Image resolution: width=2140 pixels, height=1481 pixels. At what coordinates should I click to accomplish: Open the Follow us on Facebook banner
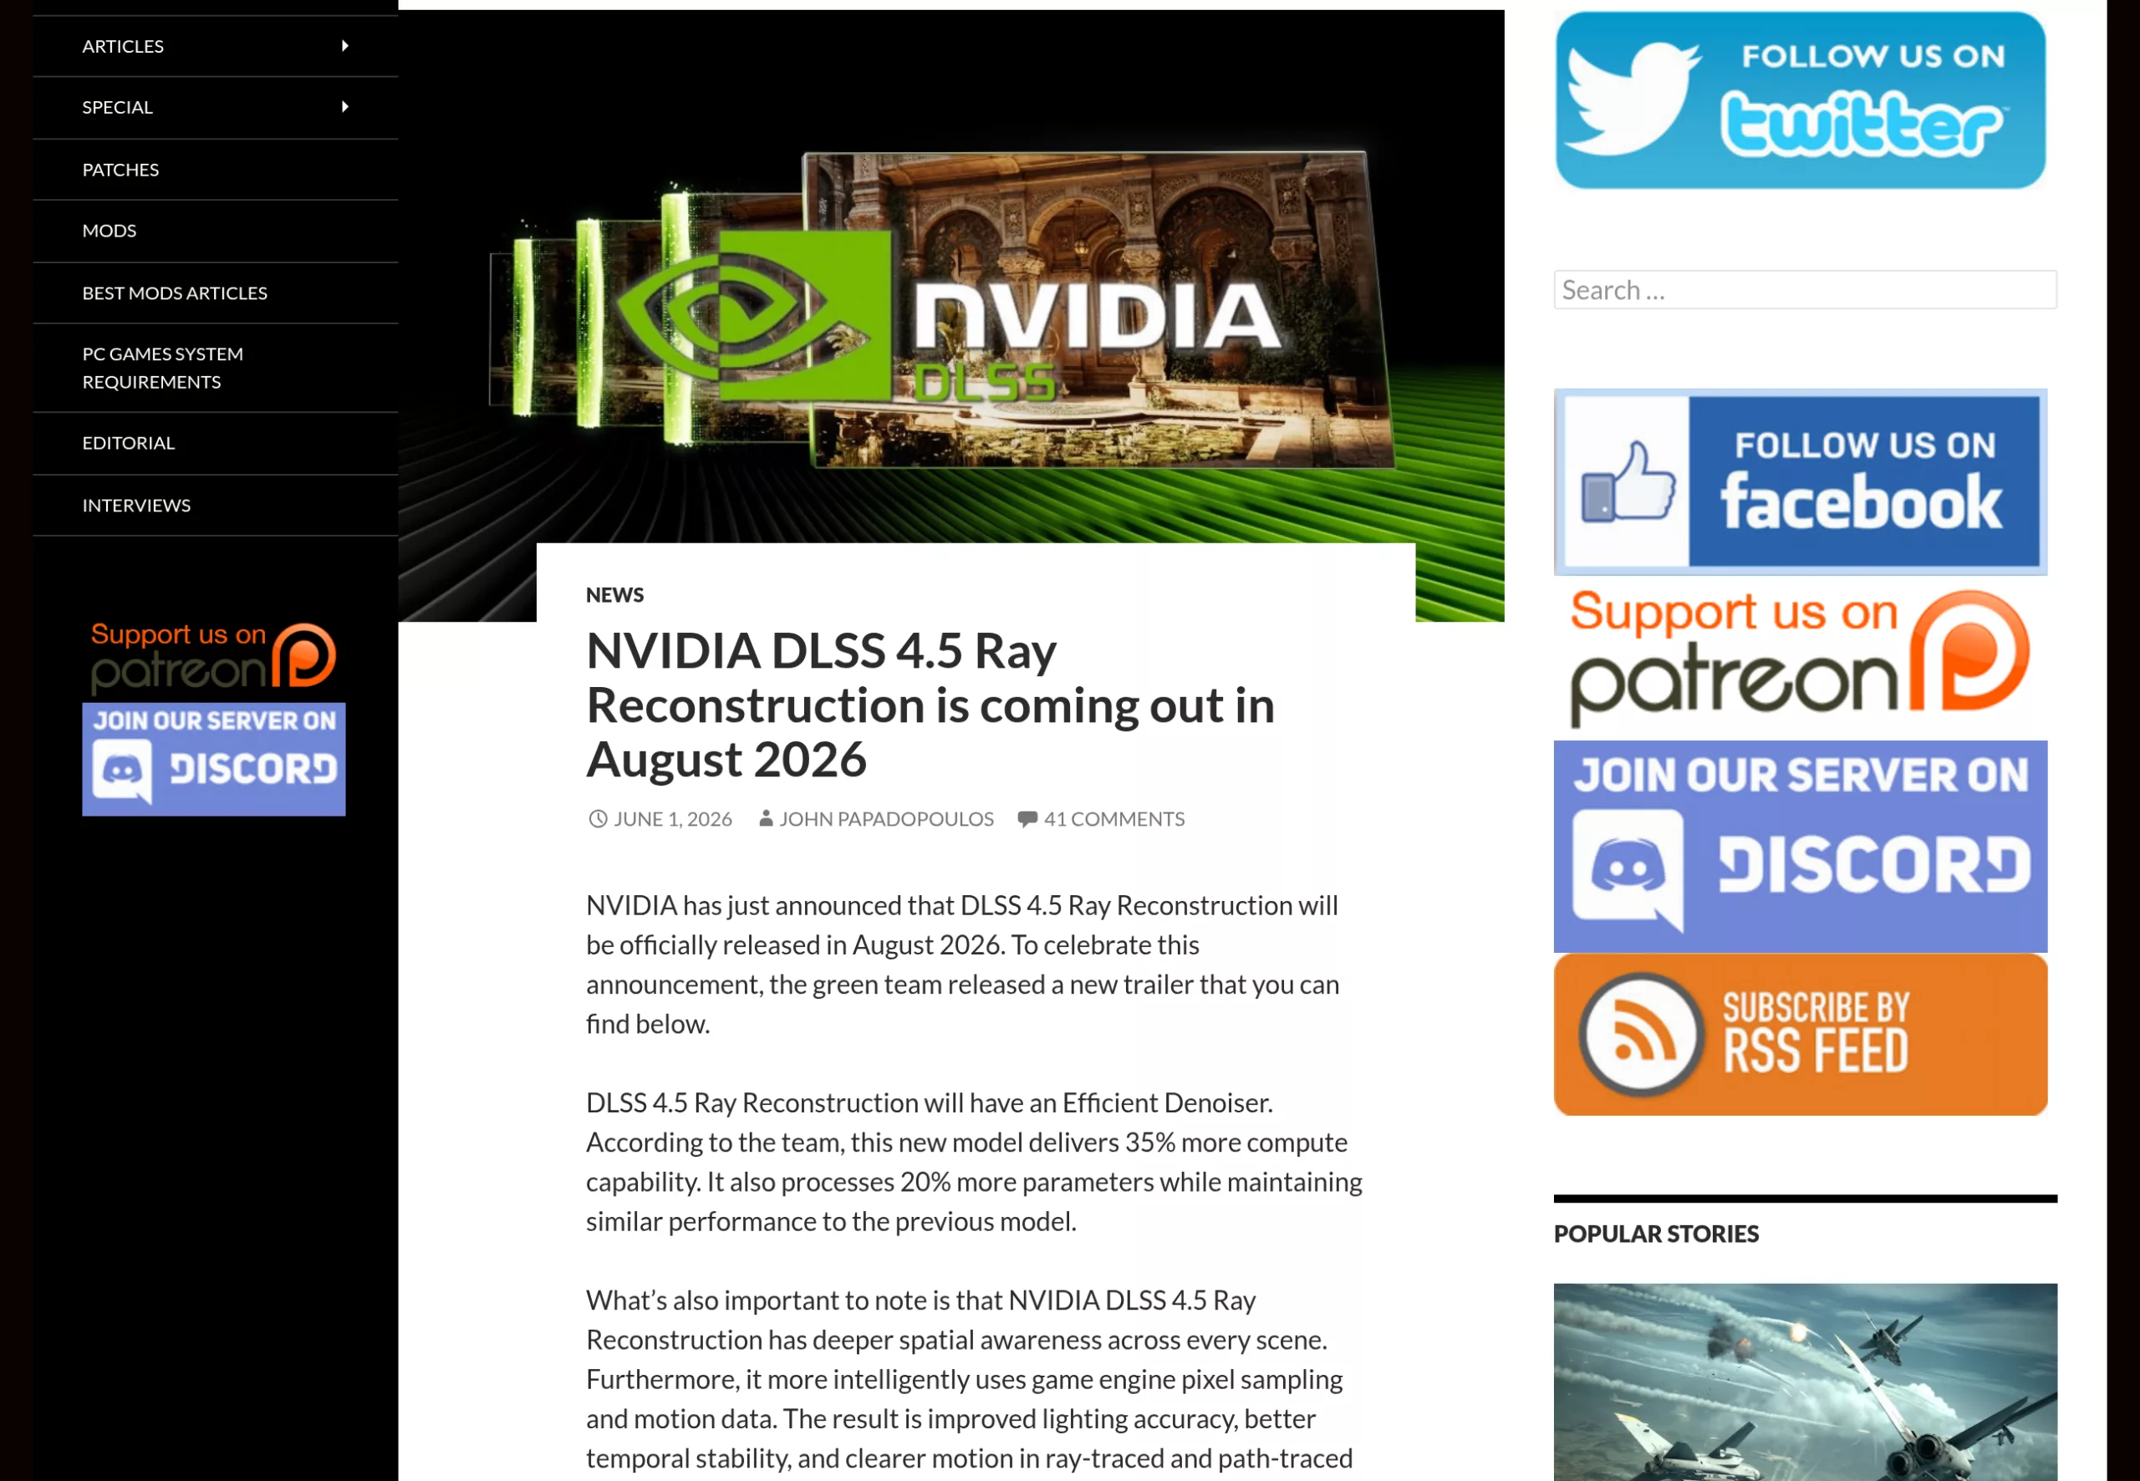(1801, 481)
